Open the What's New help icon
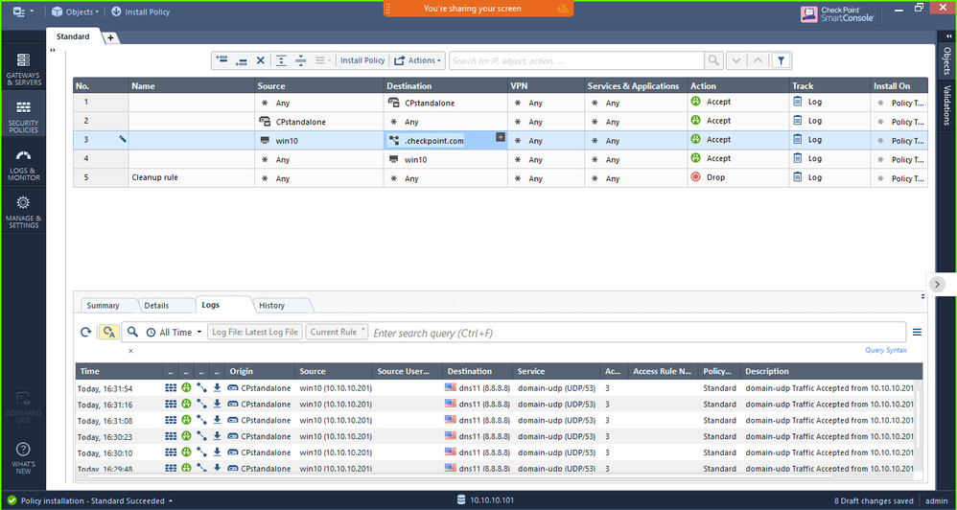The image size is (957, 510). (24, 457)
